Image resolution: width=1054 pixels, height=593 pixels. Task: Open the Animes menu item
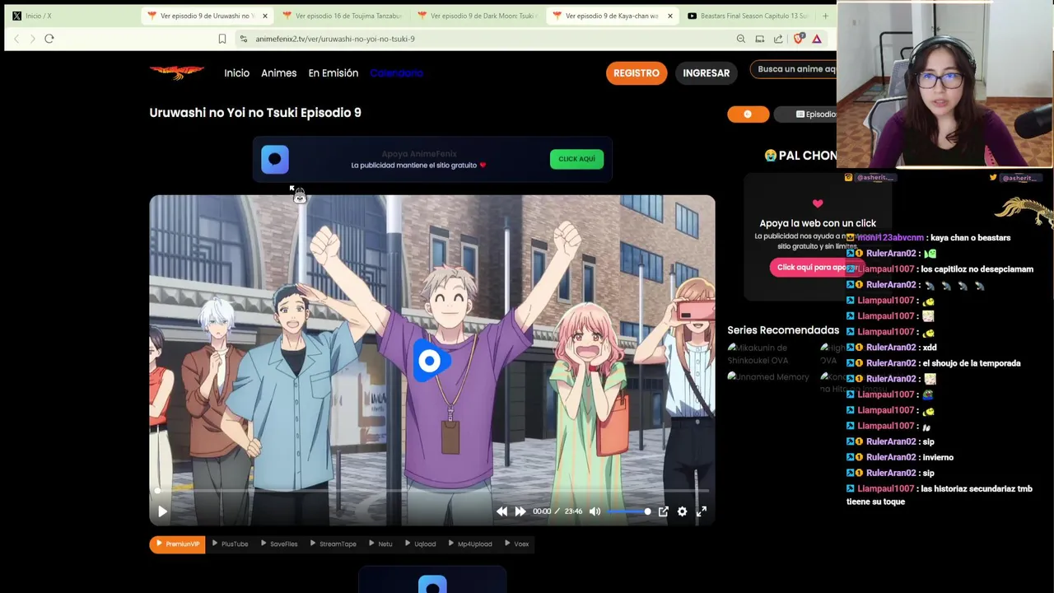coord(278,73)
